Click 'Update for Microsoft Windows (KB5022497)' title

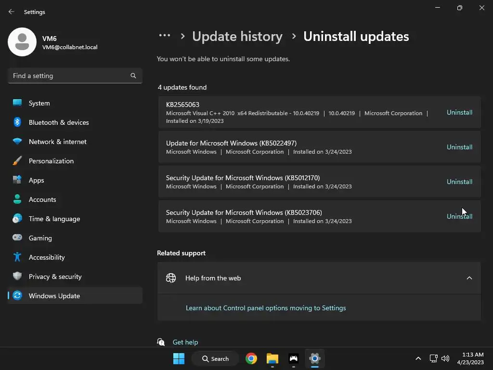click(232, 143)
